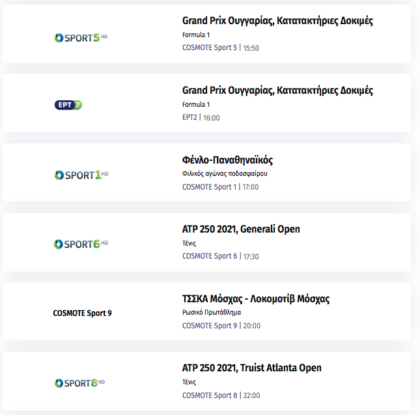The height and width of the screenshot is (415, 420).
Task: Click the bold COSMOTE Sport 9 channel label
Action: pyautogui.click(x=82, y=313)
